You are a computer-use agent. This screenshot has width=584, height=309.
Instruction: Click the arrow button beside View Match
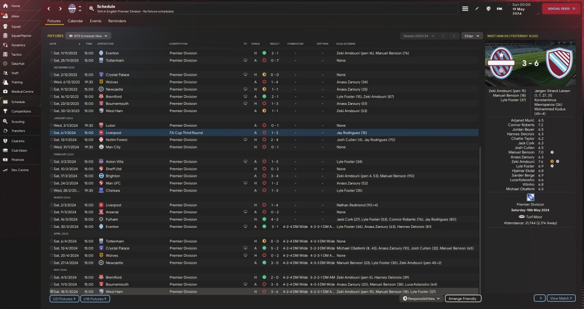(x=540, y=298)
